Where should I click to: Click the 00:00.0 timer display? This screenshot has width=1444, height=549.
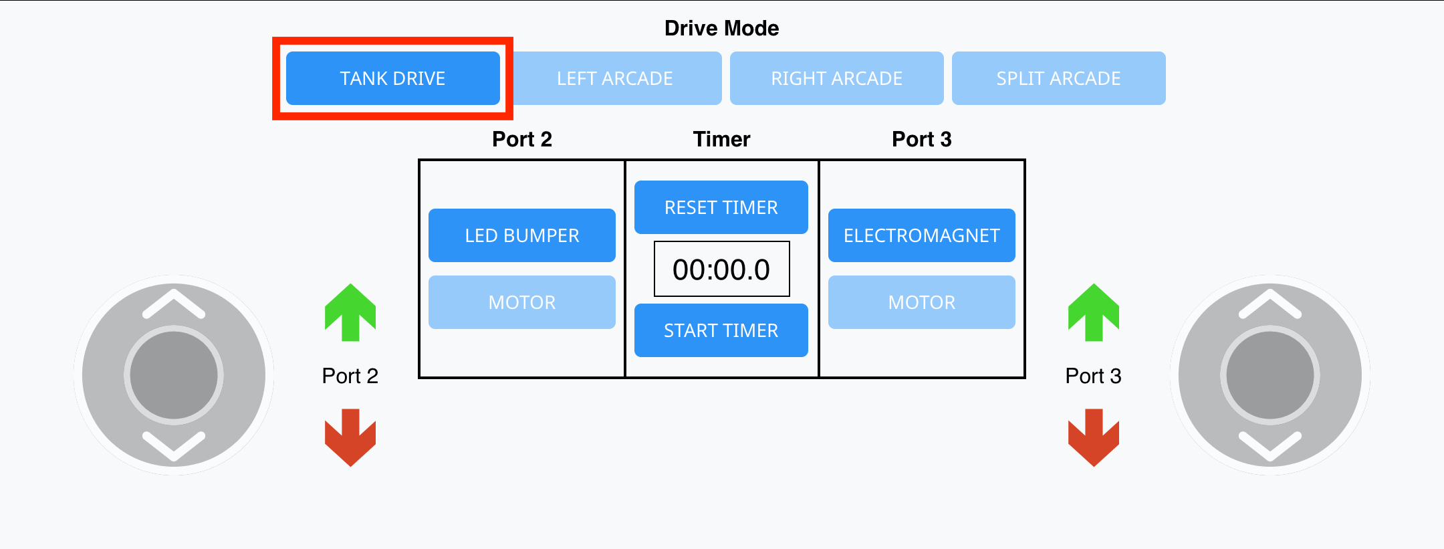point(721,268)
